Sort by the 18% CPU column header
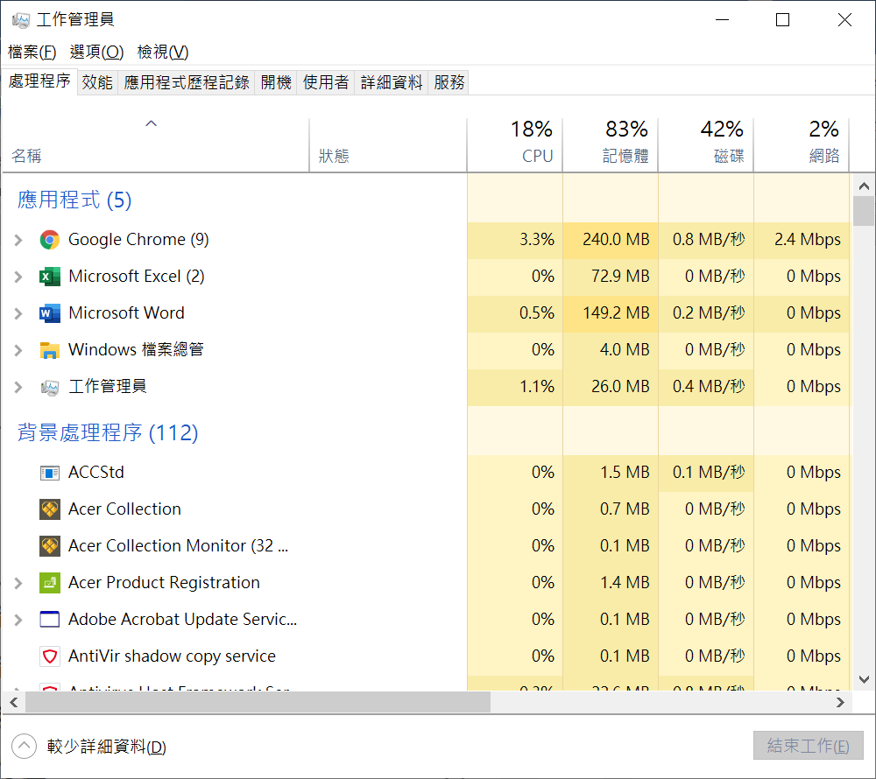 [514, 144]
